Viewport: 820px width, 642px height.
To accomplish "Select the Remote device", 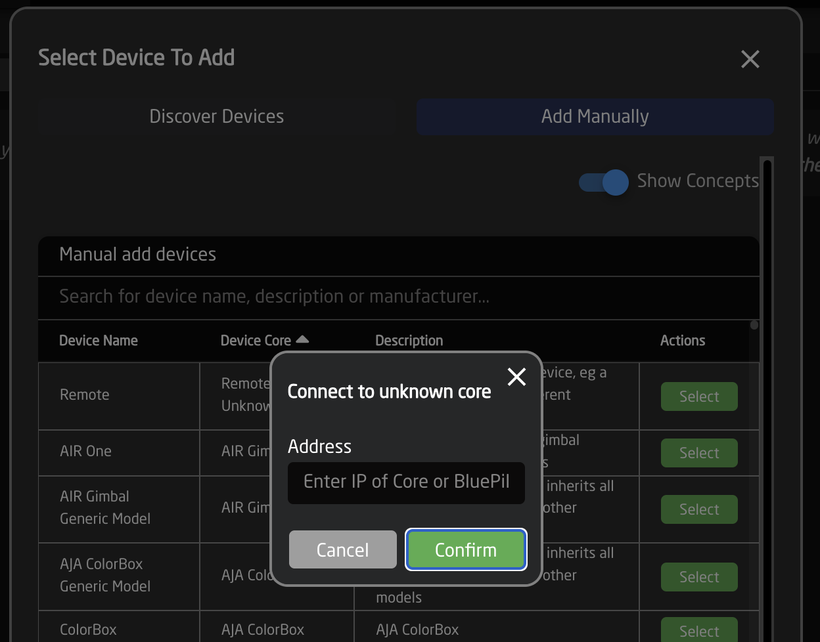I will [698, 396].
